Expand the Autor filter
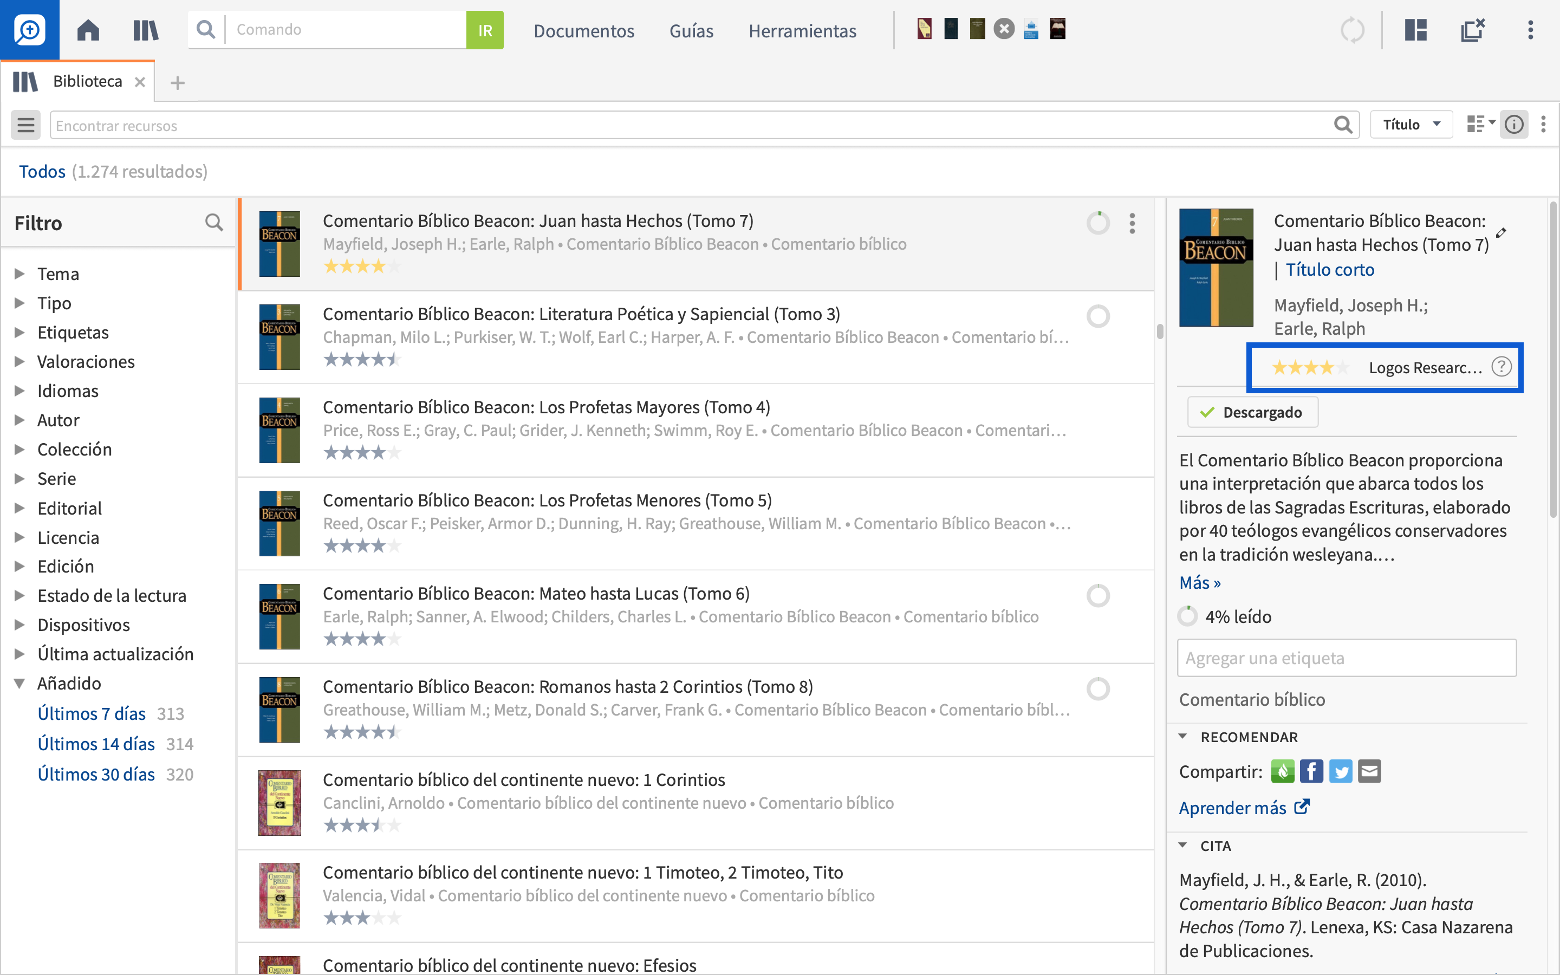Image resolution: width=1560 pixels, height=975 pixels. pos(20,420)
